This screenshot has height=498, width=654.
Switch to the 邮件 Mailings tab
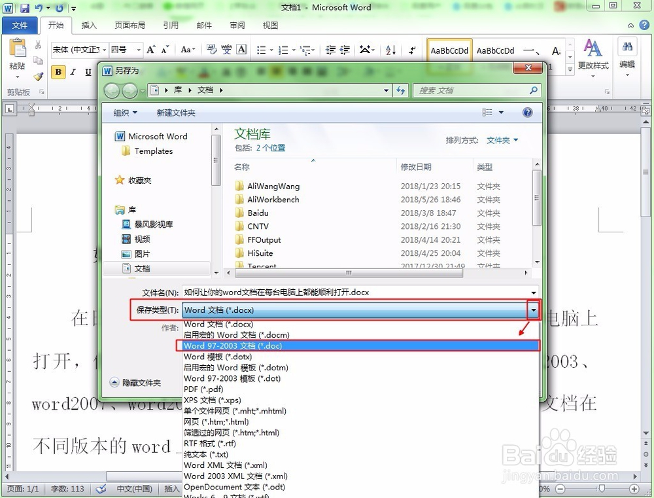(204, 26)
